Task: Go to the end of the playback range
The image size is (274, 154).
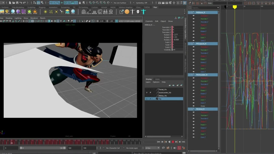Action: click(183, 142)
